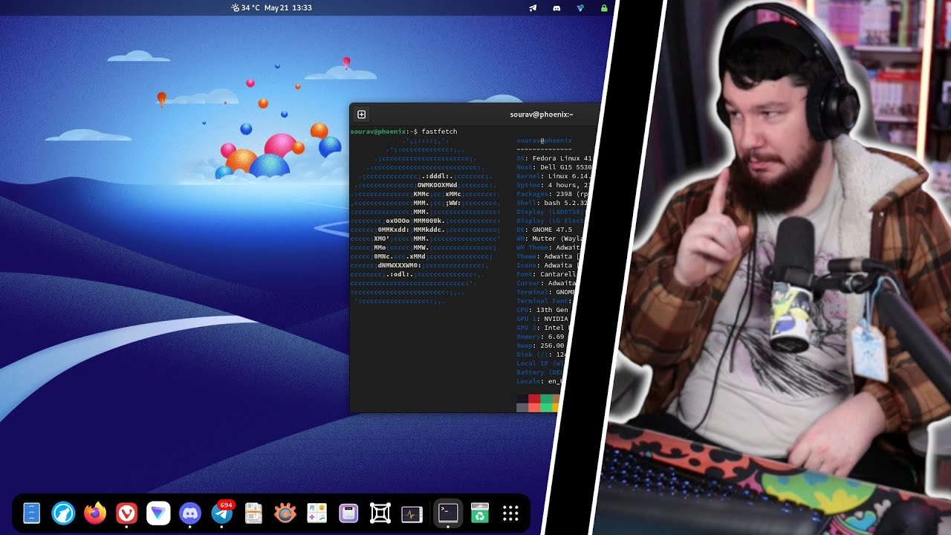Click the Cursor: Adwaita line
951x535 pixels.
(x=547, y=283)
